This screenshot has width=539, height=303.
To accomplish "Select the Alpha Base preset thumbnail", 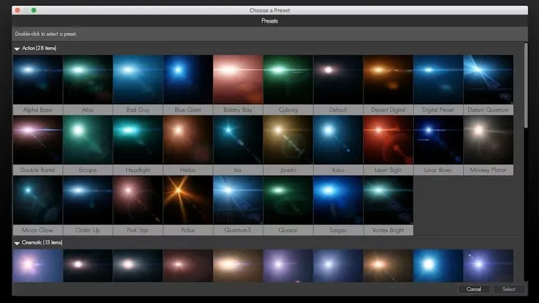I will coord(38,80).
